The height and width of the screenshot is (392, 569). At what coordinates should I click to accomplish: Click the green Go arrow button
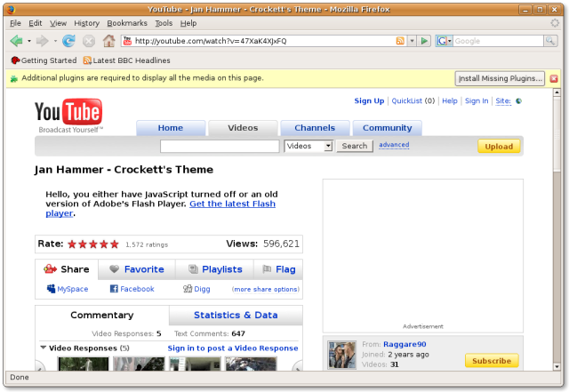click(x=423, y=41)
